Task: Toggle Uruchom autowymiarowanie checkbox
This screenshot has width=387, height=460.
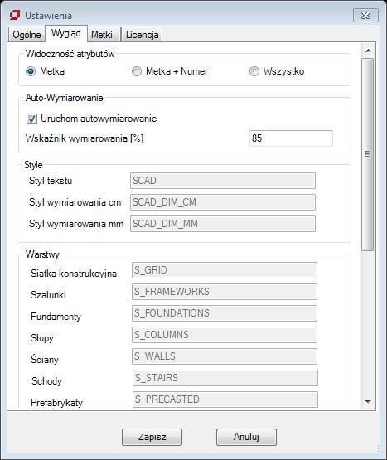Action: 31,119
